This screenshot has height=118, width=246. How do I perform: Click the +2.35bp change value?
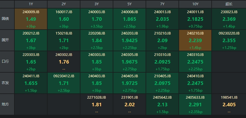pyautogui.click(x=195, y=112)
